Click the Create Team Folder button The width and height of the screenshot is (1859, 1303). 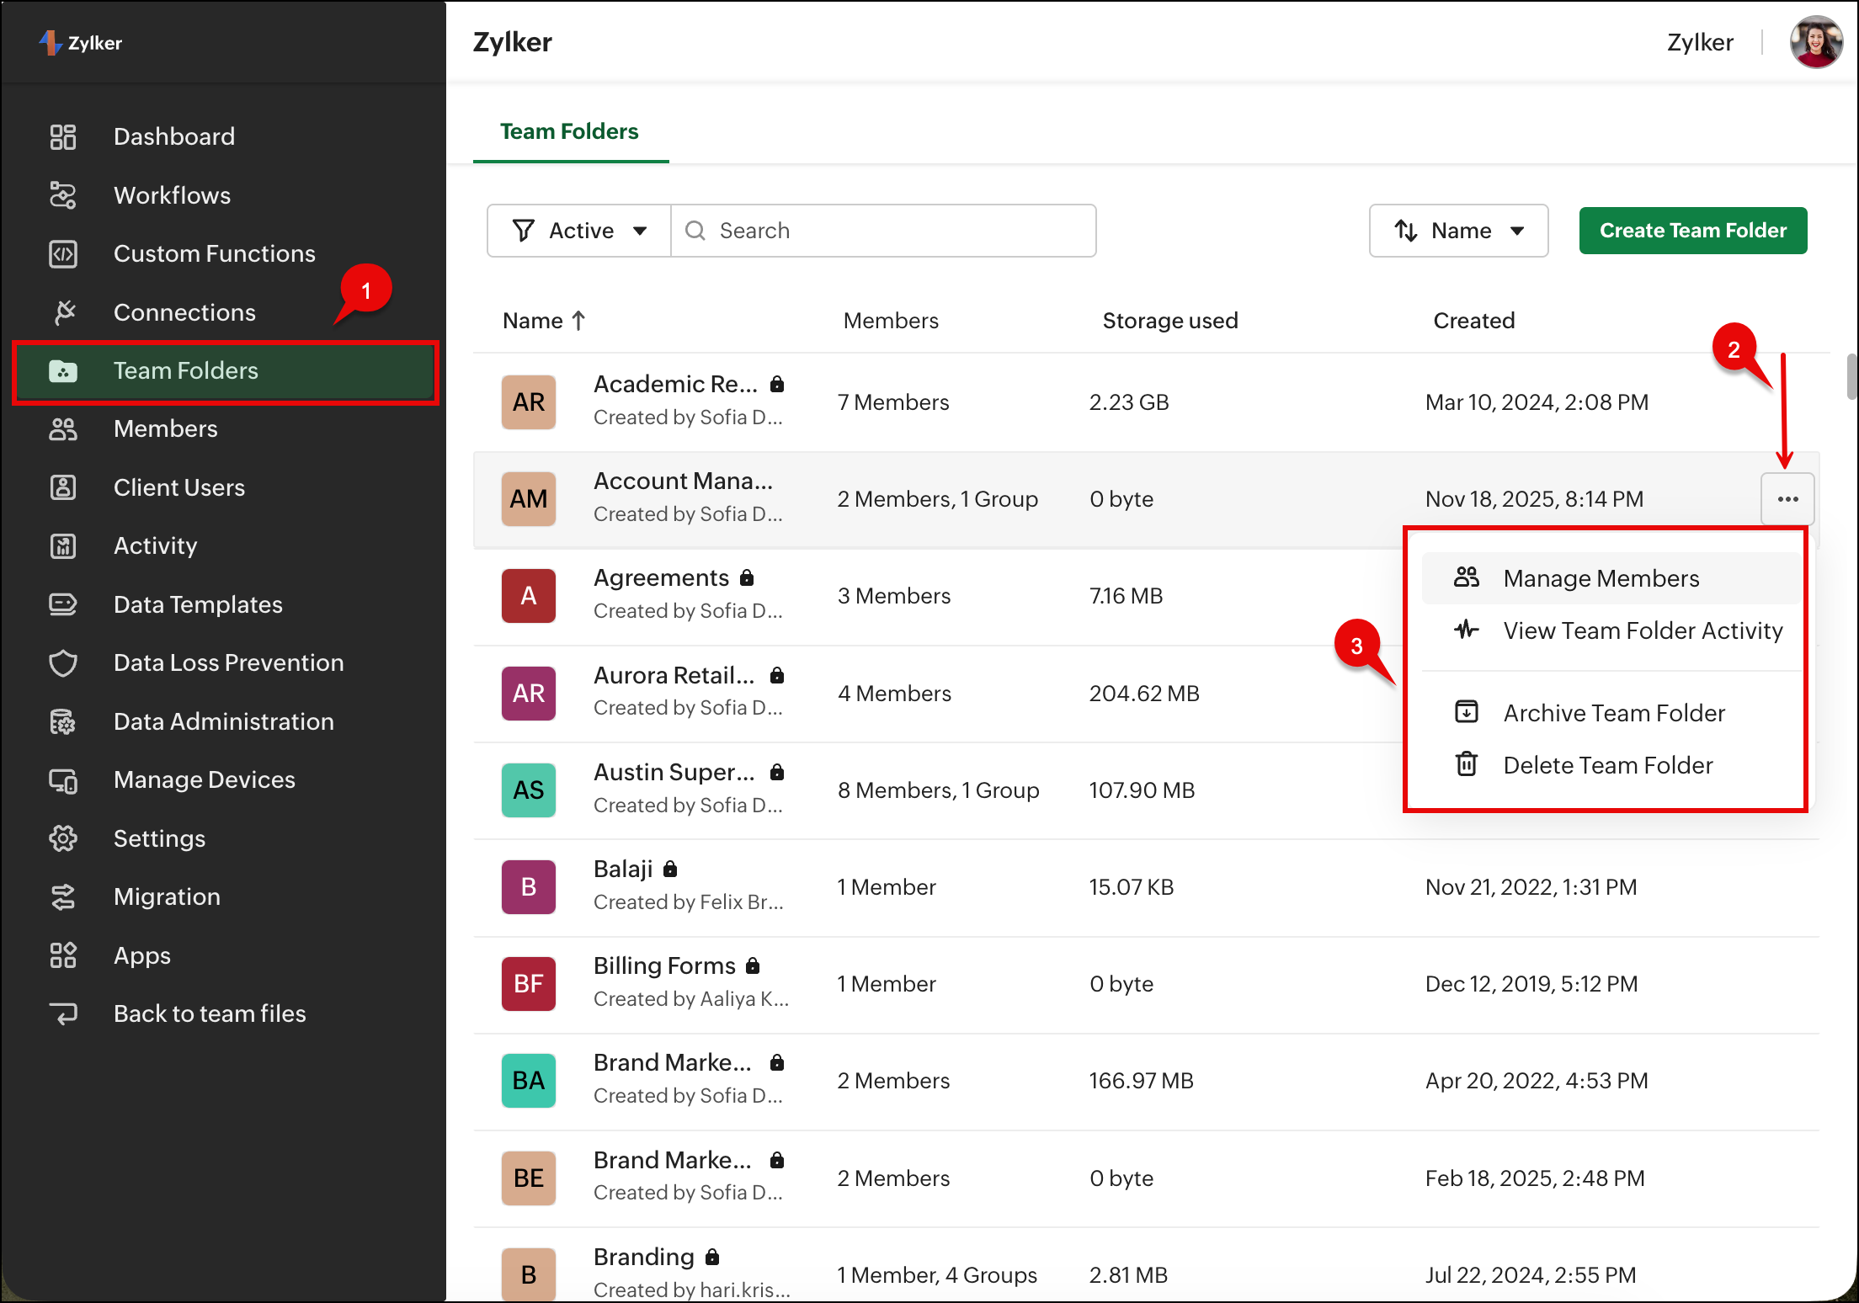[1692, 231]
